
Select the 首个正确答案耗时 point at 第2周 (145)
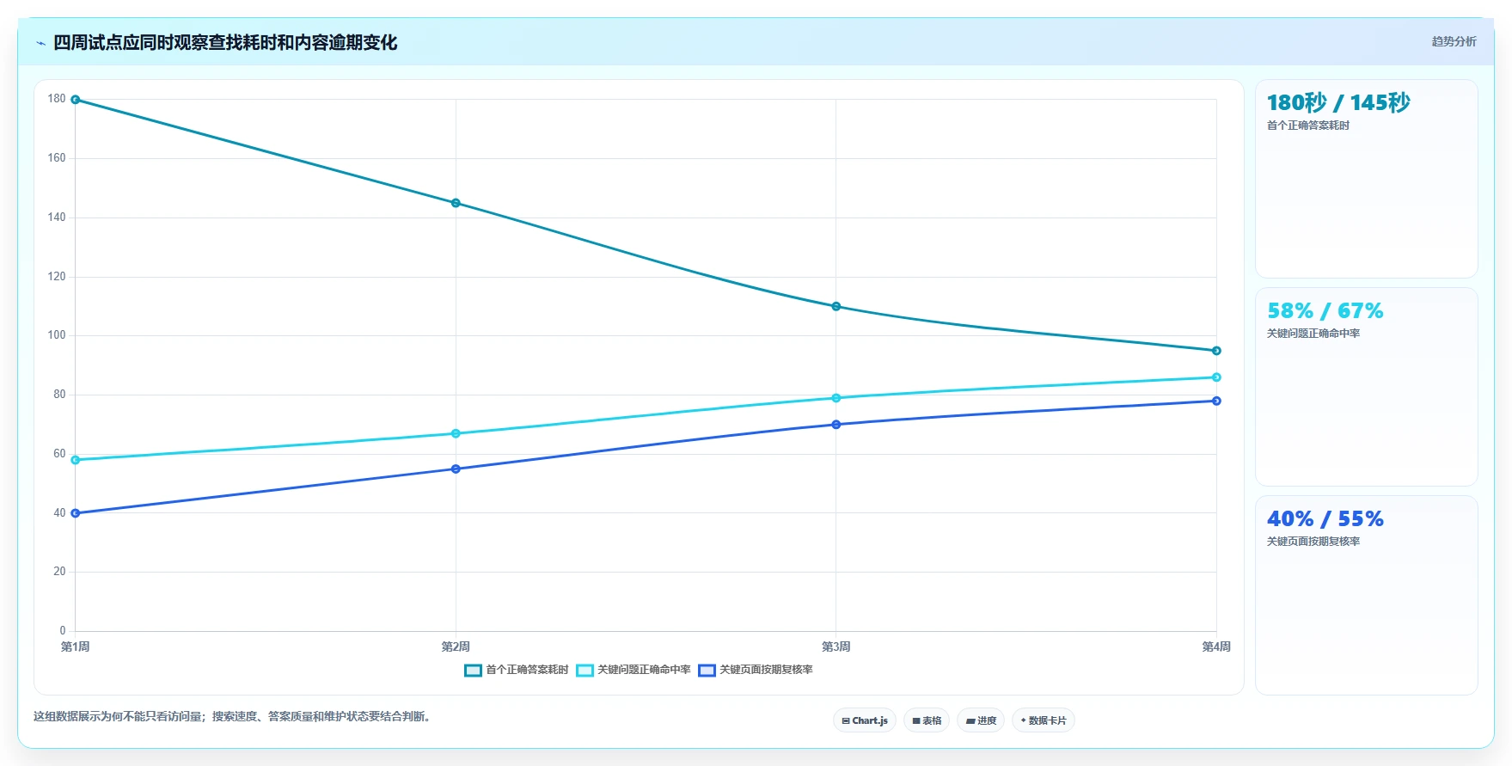[456, 203]
